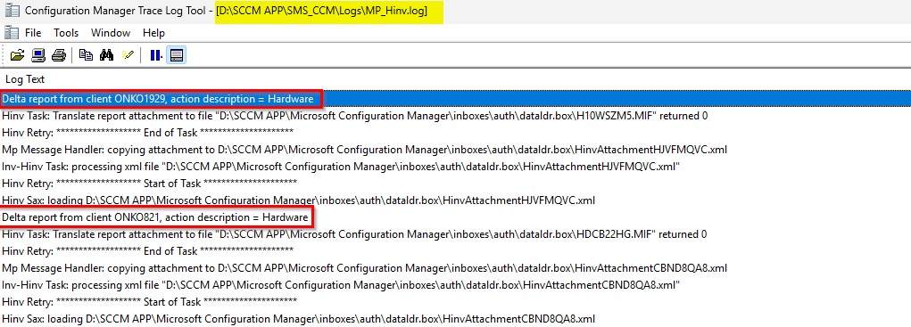The width and height of the screenshot is (911, 327).
Task: Click the Open log file toolbar icon
Action: pyautogui.click(x=18, y=55)
